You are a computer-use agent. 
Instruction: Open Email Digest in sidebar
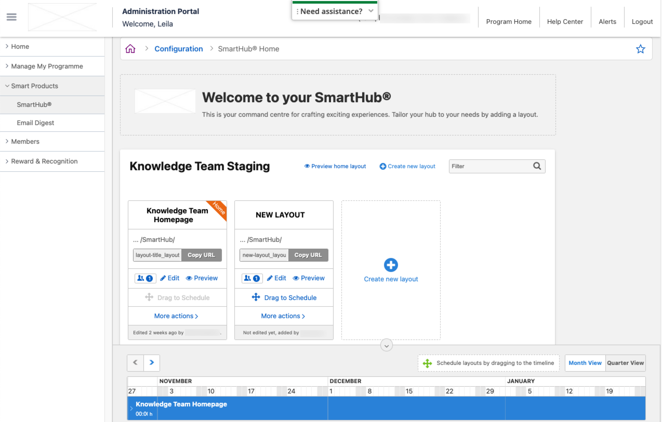pos(35,123)
